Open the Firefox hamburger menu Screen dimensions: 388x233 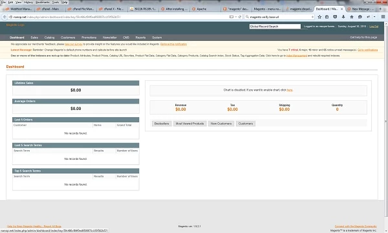click(x=383, y=17)
